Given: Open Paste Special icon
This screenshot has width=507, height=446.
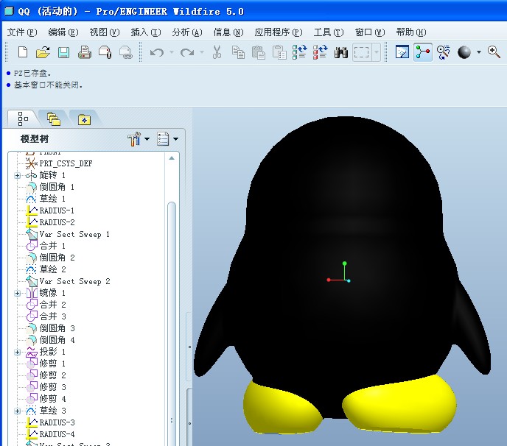Looking at the screenshot, I should 279,52.
